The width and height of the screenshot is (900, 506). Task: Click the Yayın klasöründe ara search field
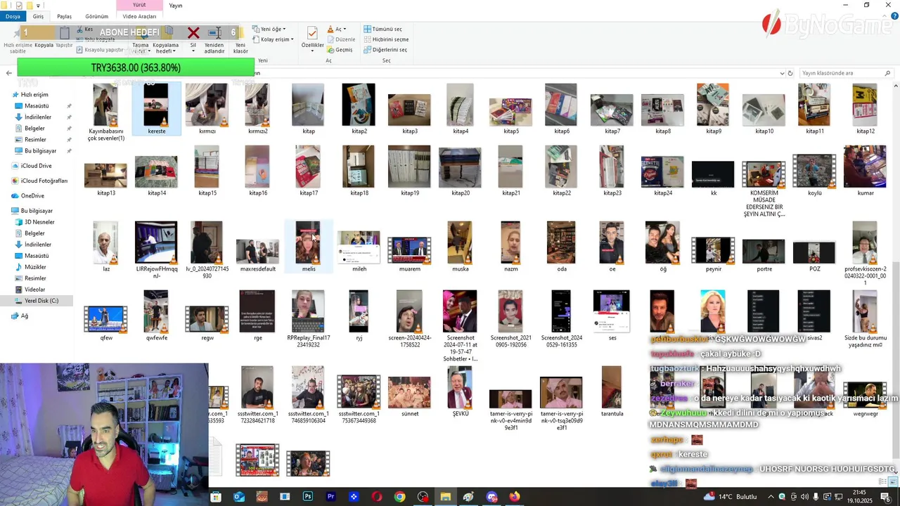tap(846, 73)
